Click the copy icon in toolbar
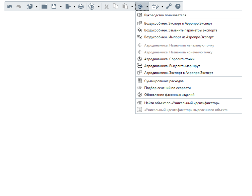Image resolution: width=252 pixels, height=196 pixels. (x=115, y=6)
